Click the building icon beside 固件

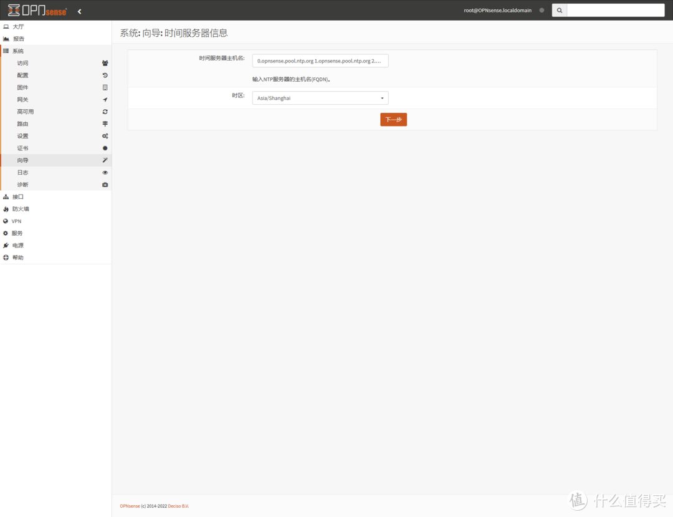(105, 87)
